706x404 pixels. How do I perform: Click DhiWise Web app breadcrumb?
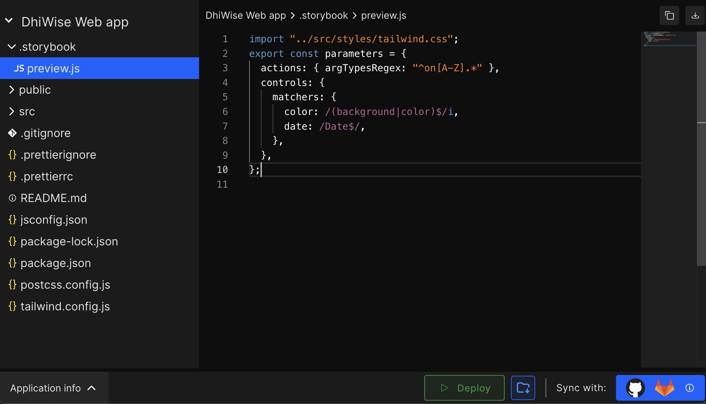[x=246, y=15]
